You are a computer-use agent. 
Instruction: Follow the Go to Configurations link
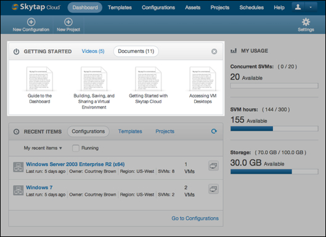[x=195, y=219]
